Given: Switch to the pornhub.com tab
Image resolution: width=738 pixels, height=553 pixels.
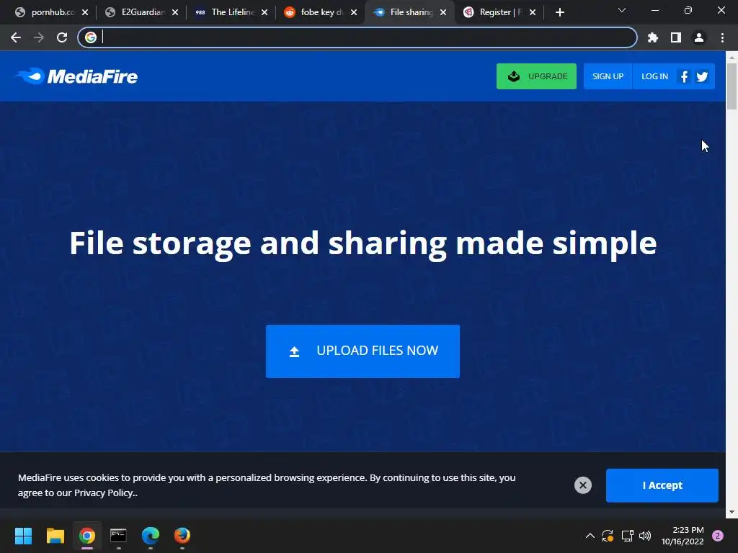Looking at the screenshot, I should (x=47, y=12).
